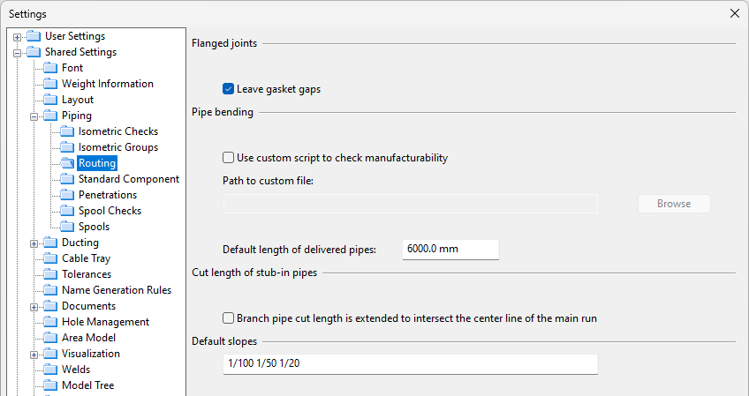Image resolution: width=749 pixels, height=396 pixels.
Task: Uncheck Leave gasket gaps checkbox
Action: pos(229,89)
